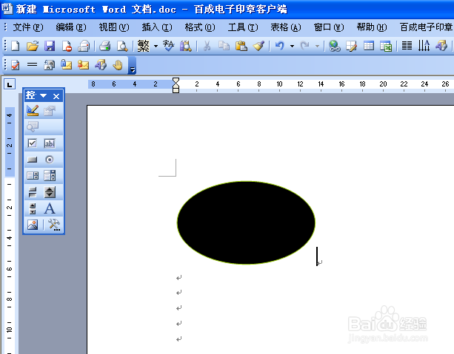Insert a List Box control

tap(33, 176)
